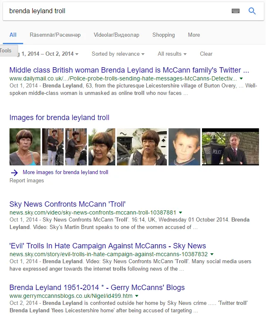This screenshot has width=266, height=316.
Task: Open the first thumbnail of woman in grey top
Action: pos(25,147)
